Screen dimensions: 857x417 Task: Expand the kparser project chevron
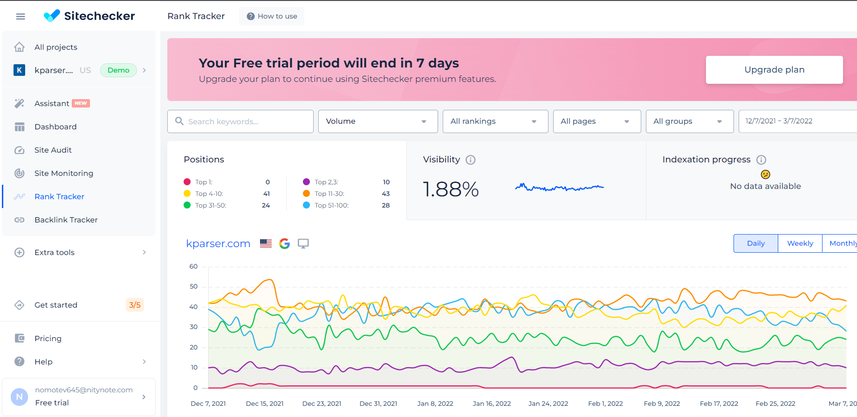(144, 70)
